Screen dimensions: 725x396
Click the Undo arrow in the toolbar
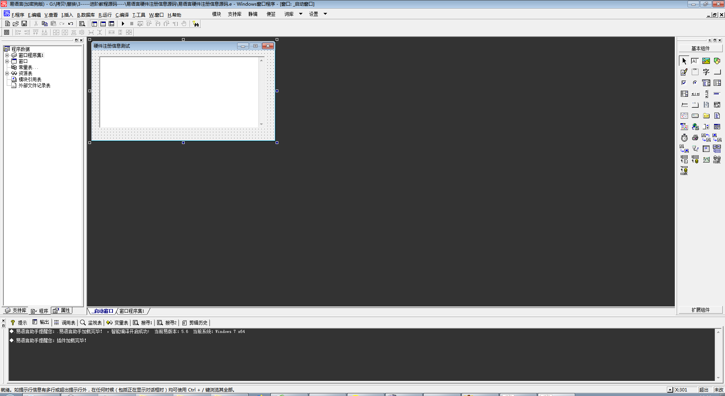(71, 24)
